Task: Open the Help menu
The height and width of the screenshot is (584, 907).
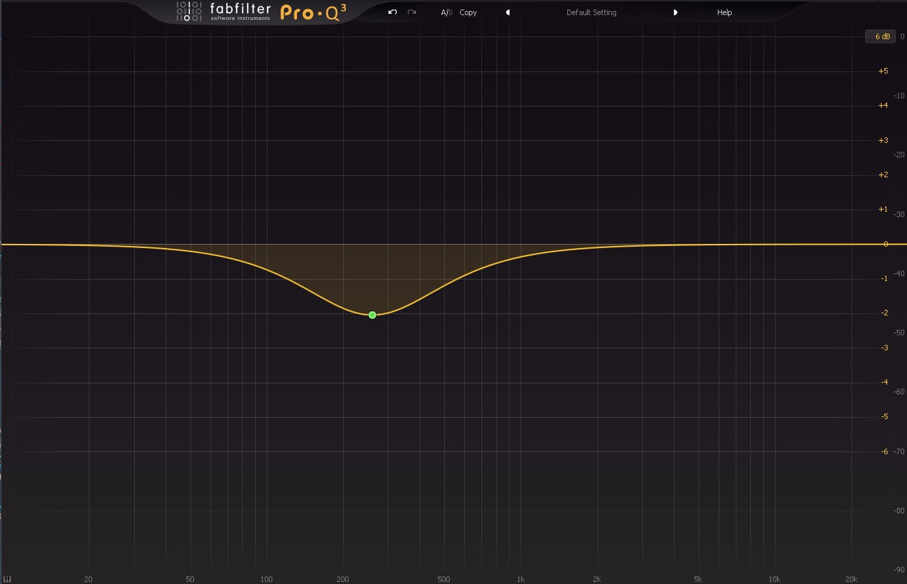Action: (x=724, y=12)
